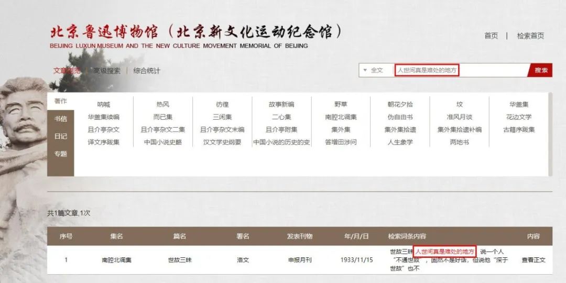This screenshot has width=566, height=283.
Task: Open 中国小说史略 from works list
Action: (x=163, y=142)
